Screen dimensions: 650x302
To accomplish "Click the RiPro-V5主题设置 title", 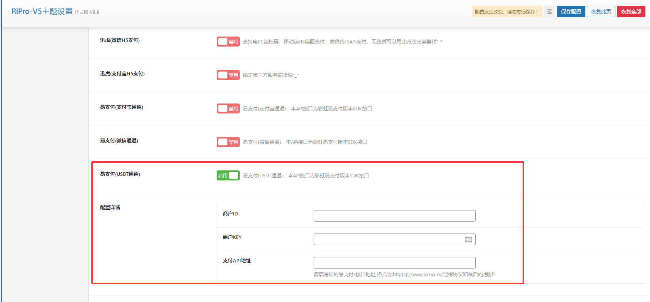I will coord(42,11).
